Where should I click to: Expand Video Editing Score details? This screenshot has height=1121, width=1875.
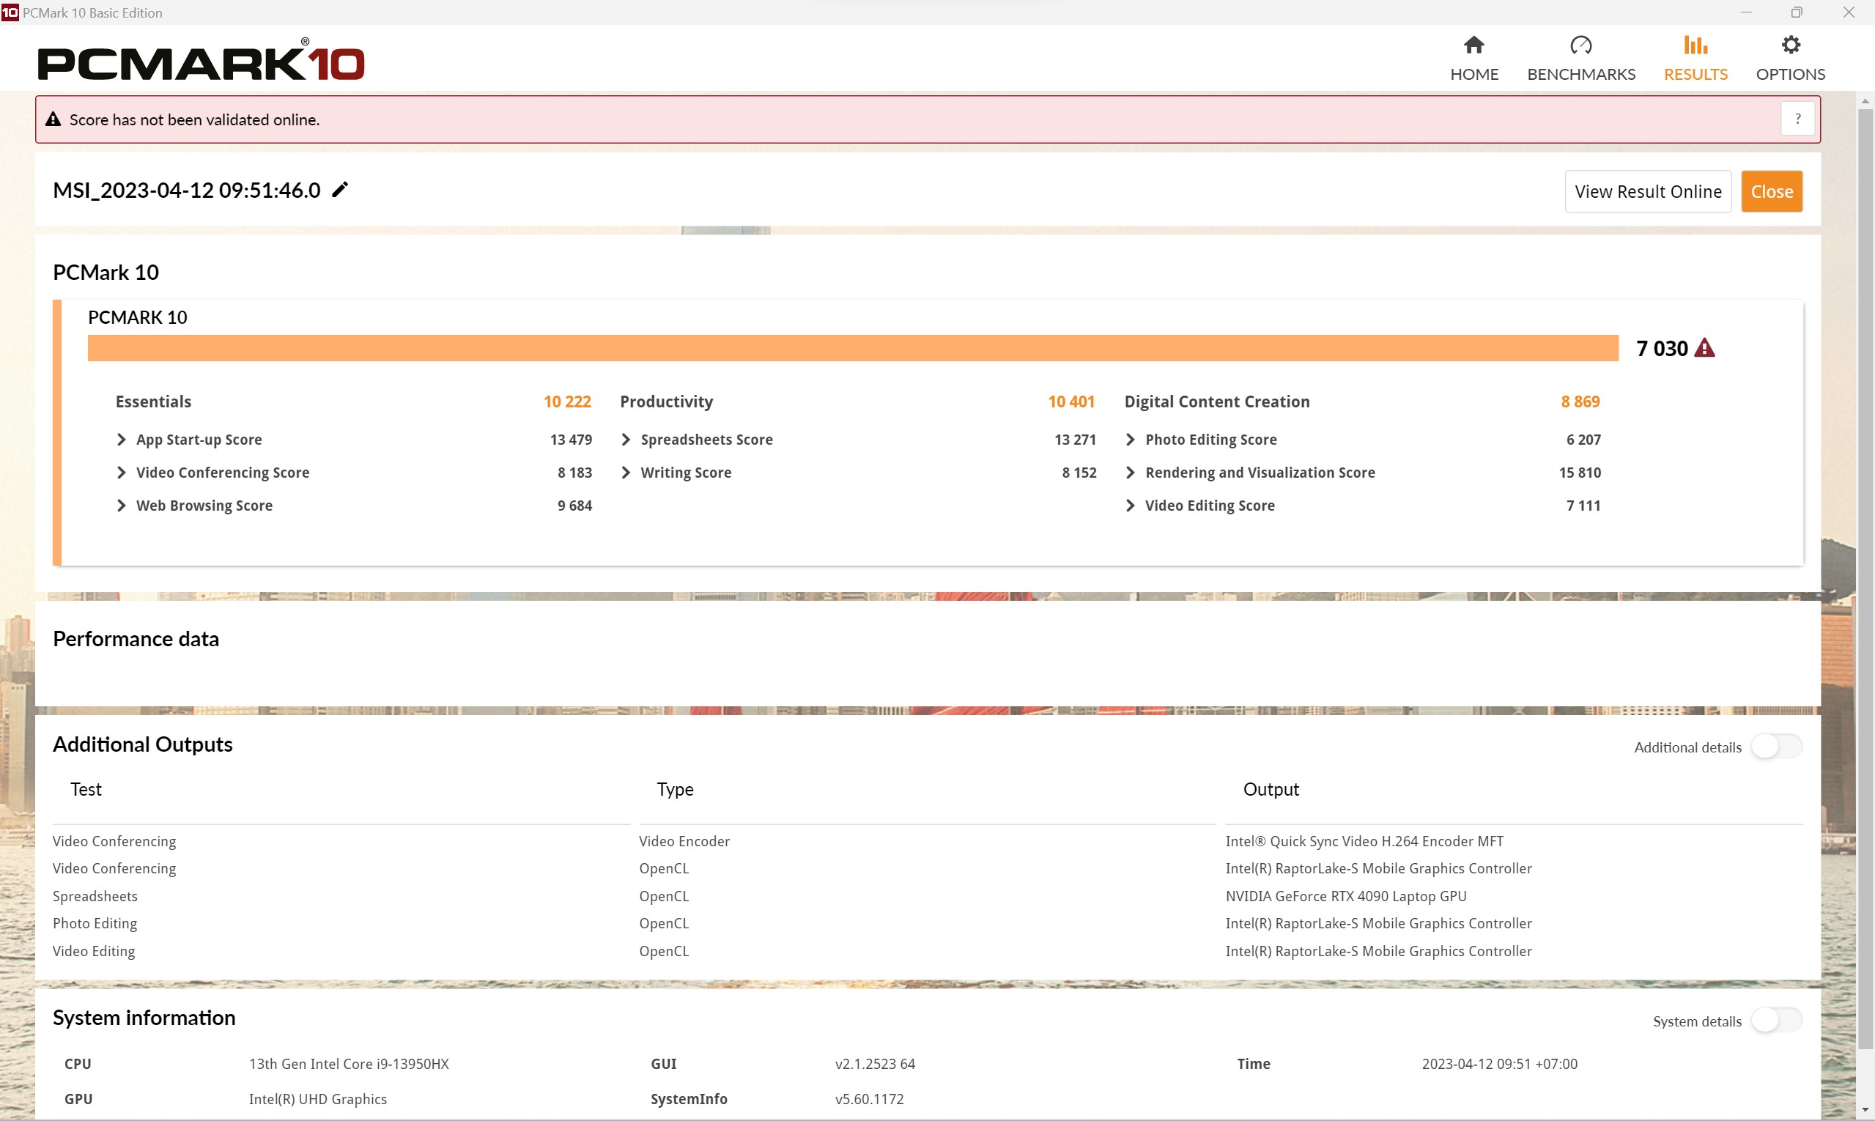point(1130,506)
